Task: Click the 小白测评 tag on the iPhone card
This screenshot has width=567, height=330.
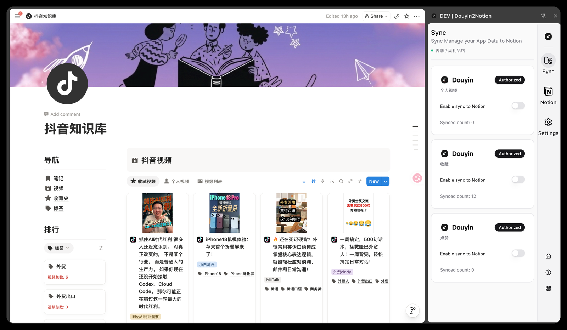Action: [207, 264]
